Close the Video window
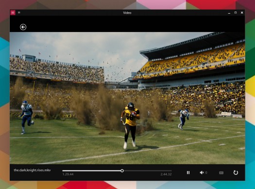Image resolution: width=255 pixels, height=189 pixels. pyautogui.click(x=242, y=13)
